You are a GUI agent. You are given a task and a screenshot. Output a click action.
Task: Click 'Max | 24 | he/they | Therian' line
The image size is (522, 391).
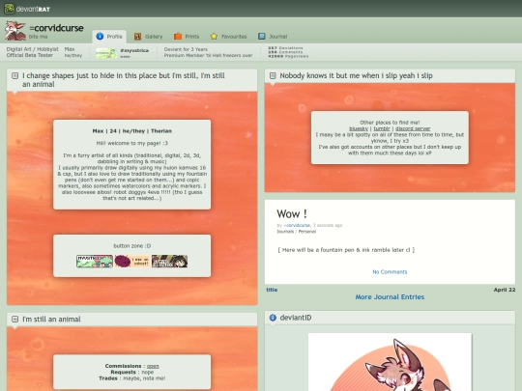132,131
